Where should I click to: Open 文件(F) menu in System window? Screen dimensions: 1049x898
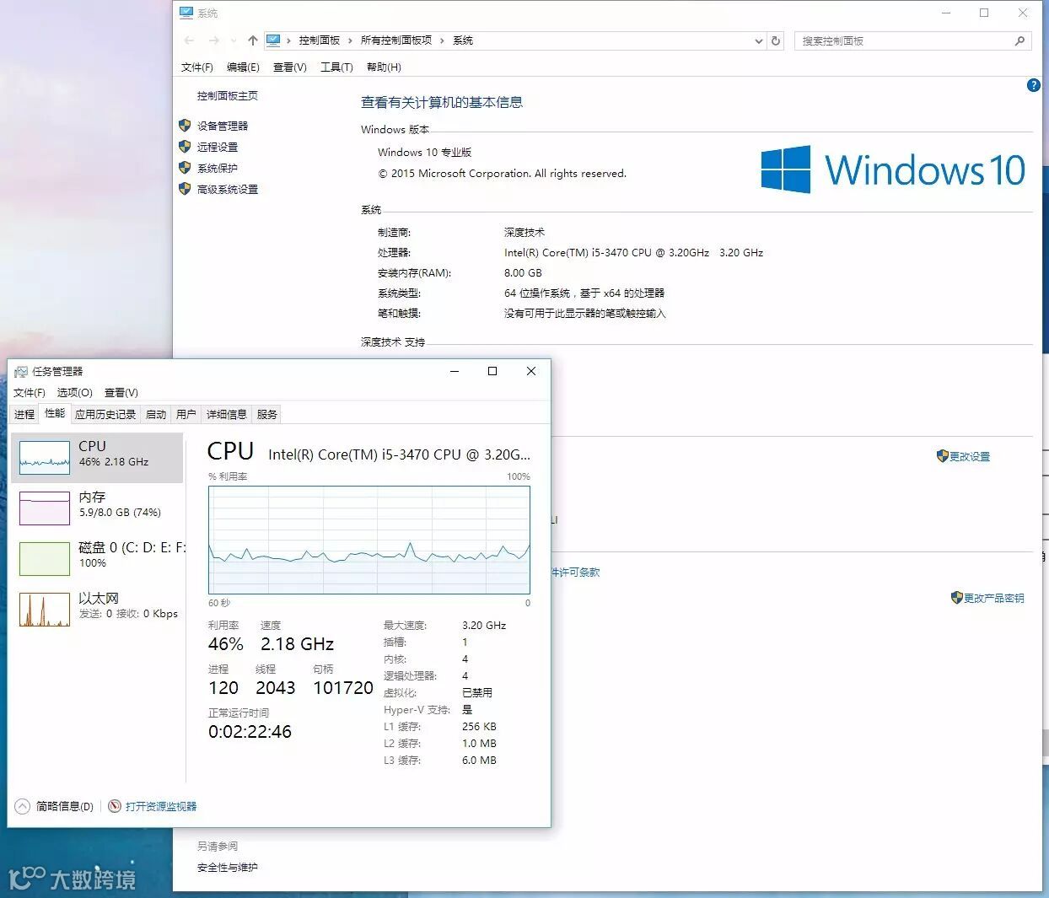click(x=197, y=67)
